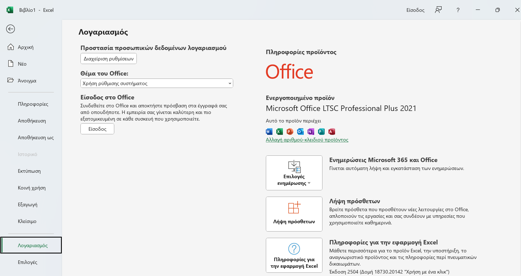Click the Excel logo in title bar

[10, 10]
